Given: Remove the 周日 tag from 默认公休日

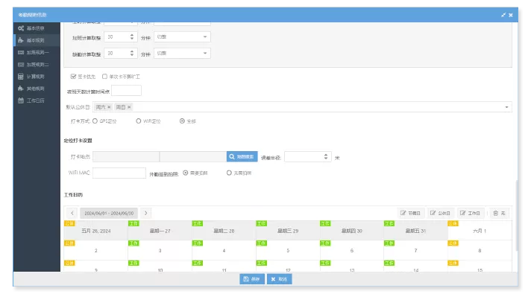Looking at the screenshot, I should tap(129, 107).
